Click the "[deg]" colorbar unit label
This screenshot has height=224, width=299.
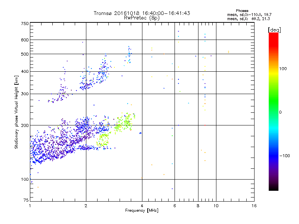274,30
